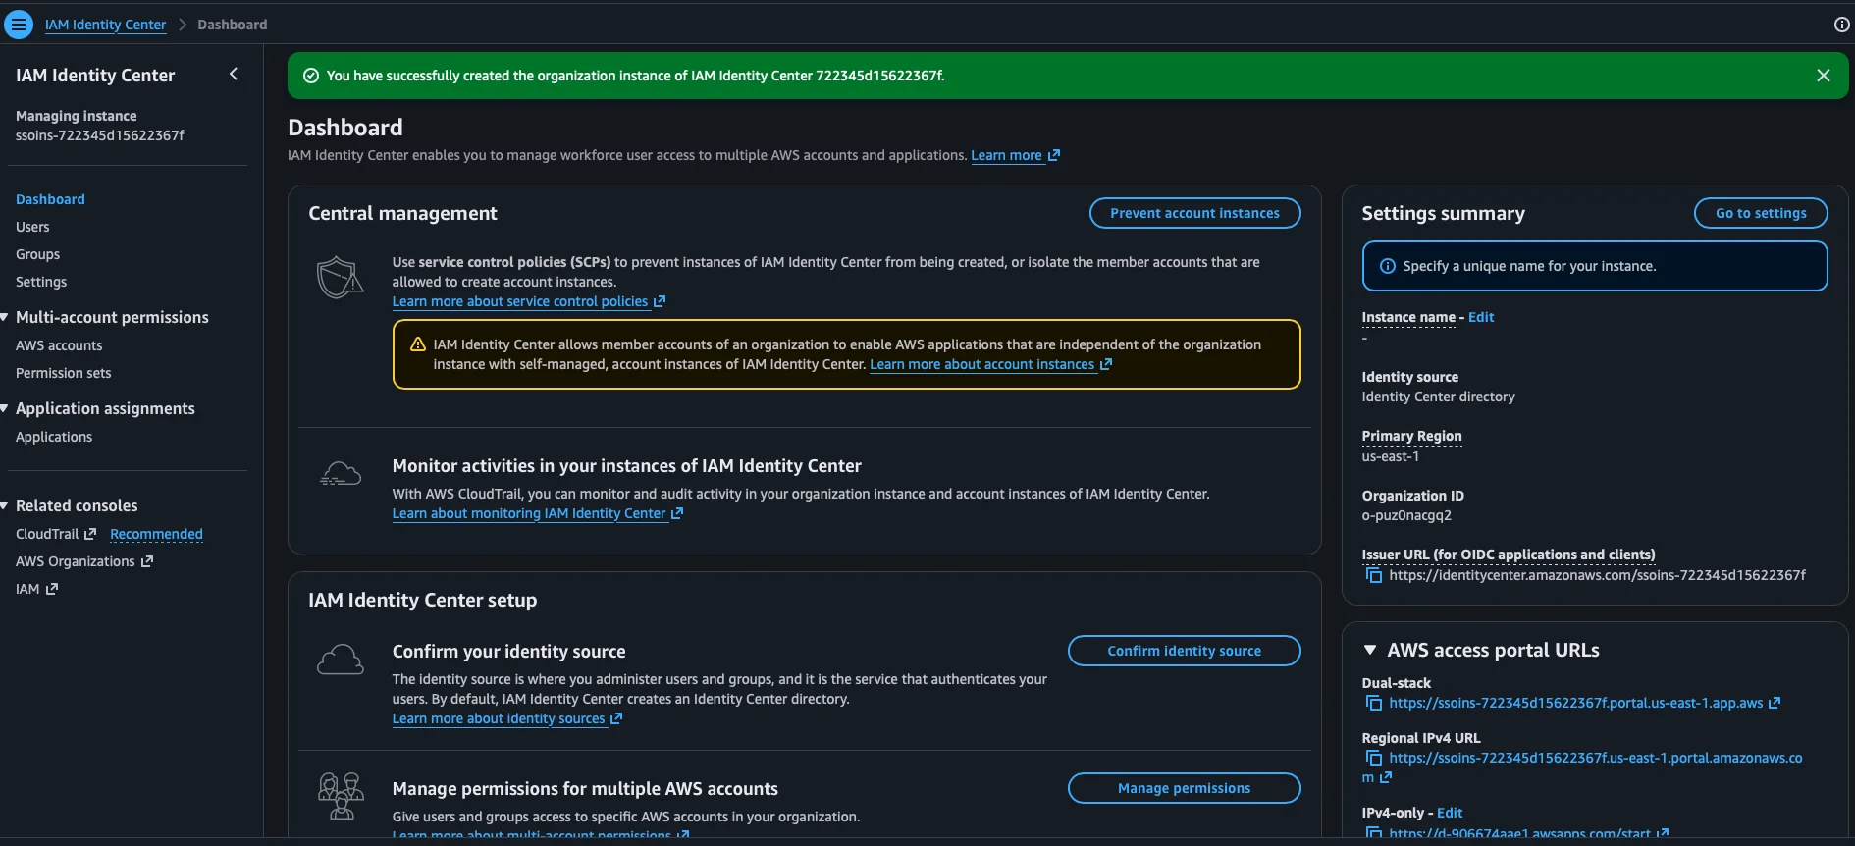The width and height of the screenshot is (1855, 846).
Task: Click the managing instance ID ssoins-722345d15622367f
Action: pos(100,135)
